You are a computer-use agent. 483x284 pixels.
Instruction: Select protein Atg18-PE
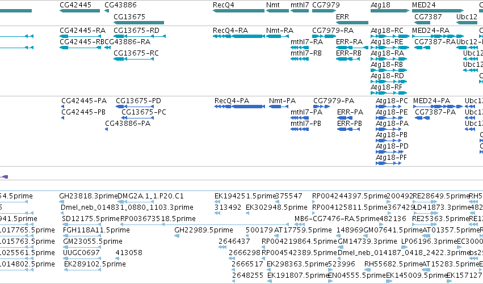390,118
